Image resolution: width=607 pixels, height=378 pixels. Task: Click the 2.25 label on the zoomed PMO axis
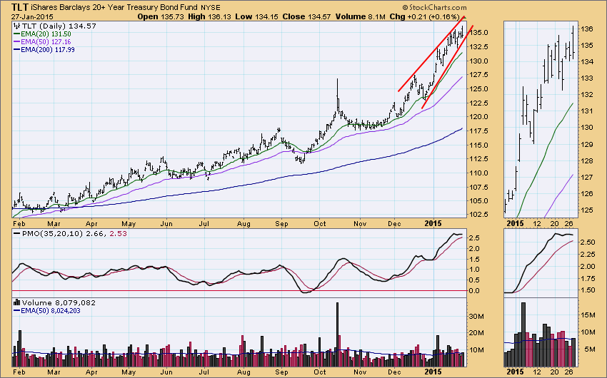coord(588,254)
